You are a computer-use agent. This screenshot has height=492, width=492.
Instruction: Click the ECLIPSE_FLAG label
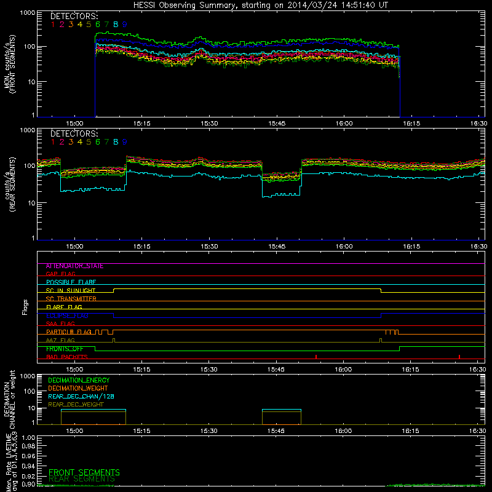(67, 315)
